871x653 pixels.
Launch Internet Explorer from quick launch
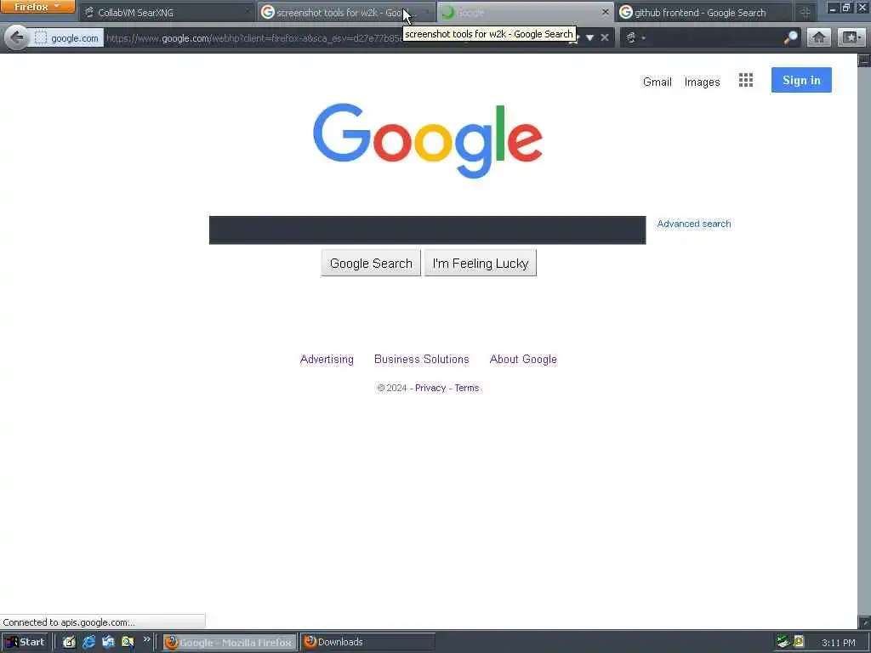88,642
